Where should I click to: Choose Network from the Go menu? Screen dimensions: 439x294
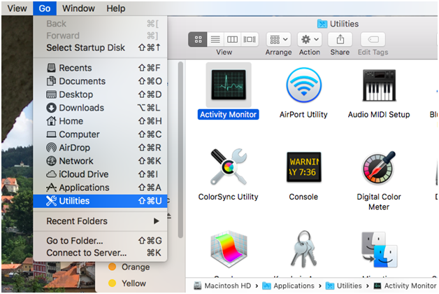pos(100,161)
